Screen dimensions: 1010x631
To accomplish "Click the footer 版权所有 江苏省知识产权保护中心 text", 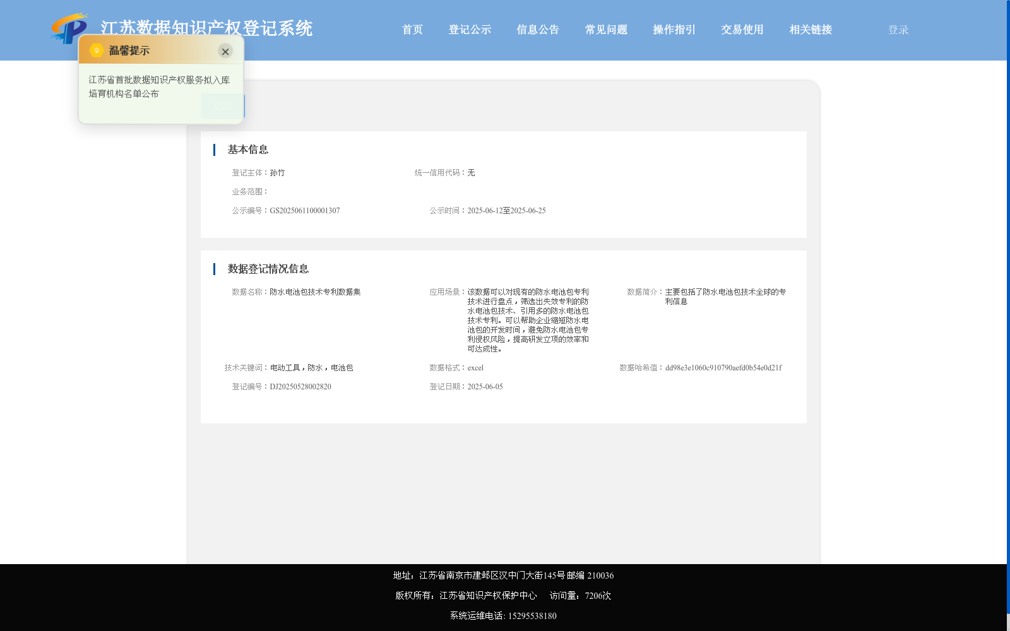I will pyautogui.click(x=466, y=596).
